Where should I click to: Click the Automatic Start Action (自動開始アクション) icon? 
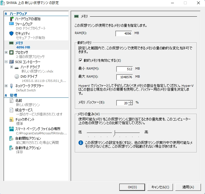[x=11, y=138]
